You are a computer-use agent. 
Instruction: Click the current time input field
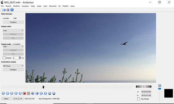[x=18, y=99]
